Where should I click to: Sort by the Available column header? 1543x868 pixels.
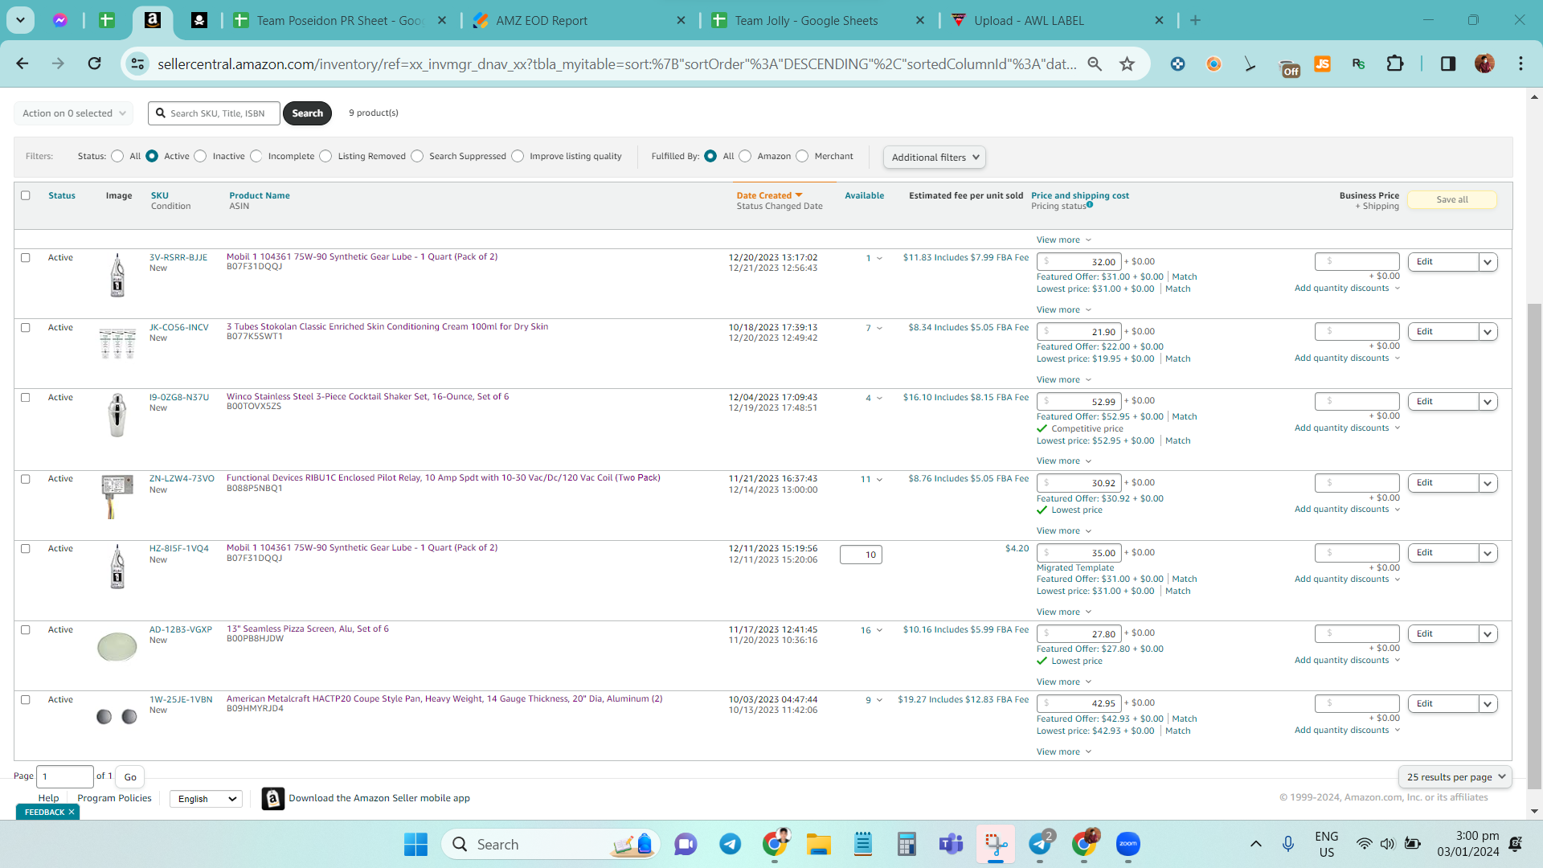click(x=864, y=195)
